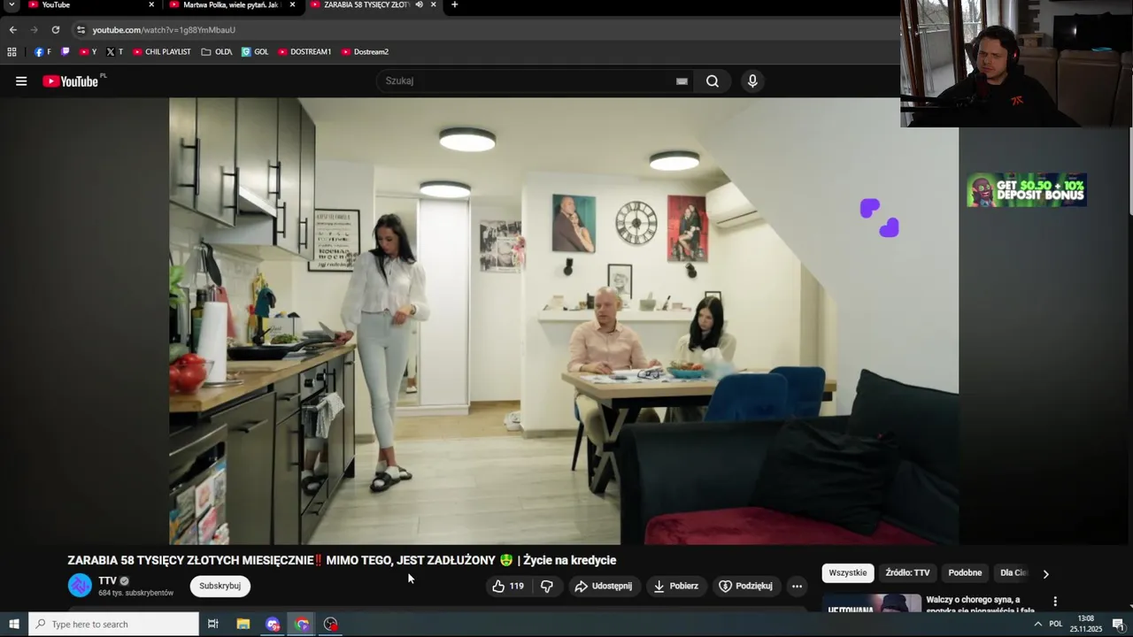Open the OLD\ bookmark folder
This screenshot has height=637, width=1133.
point(217,52)
